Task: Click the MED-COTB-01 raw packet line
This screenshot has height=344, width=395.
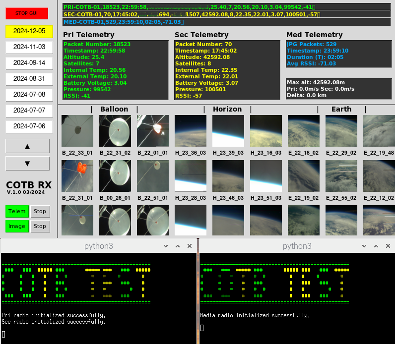Action: click(x=227, y=22)
